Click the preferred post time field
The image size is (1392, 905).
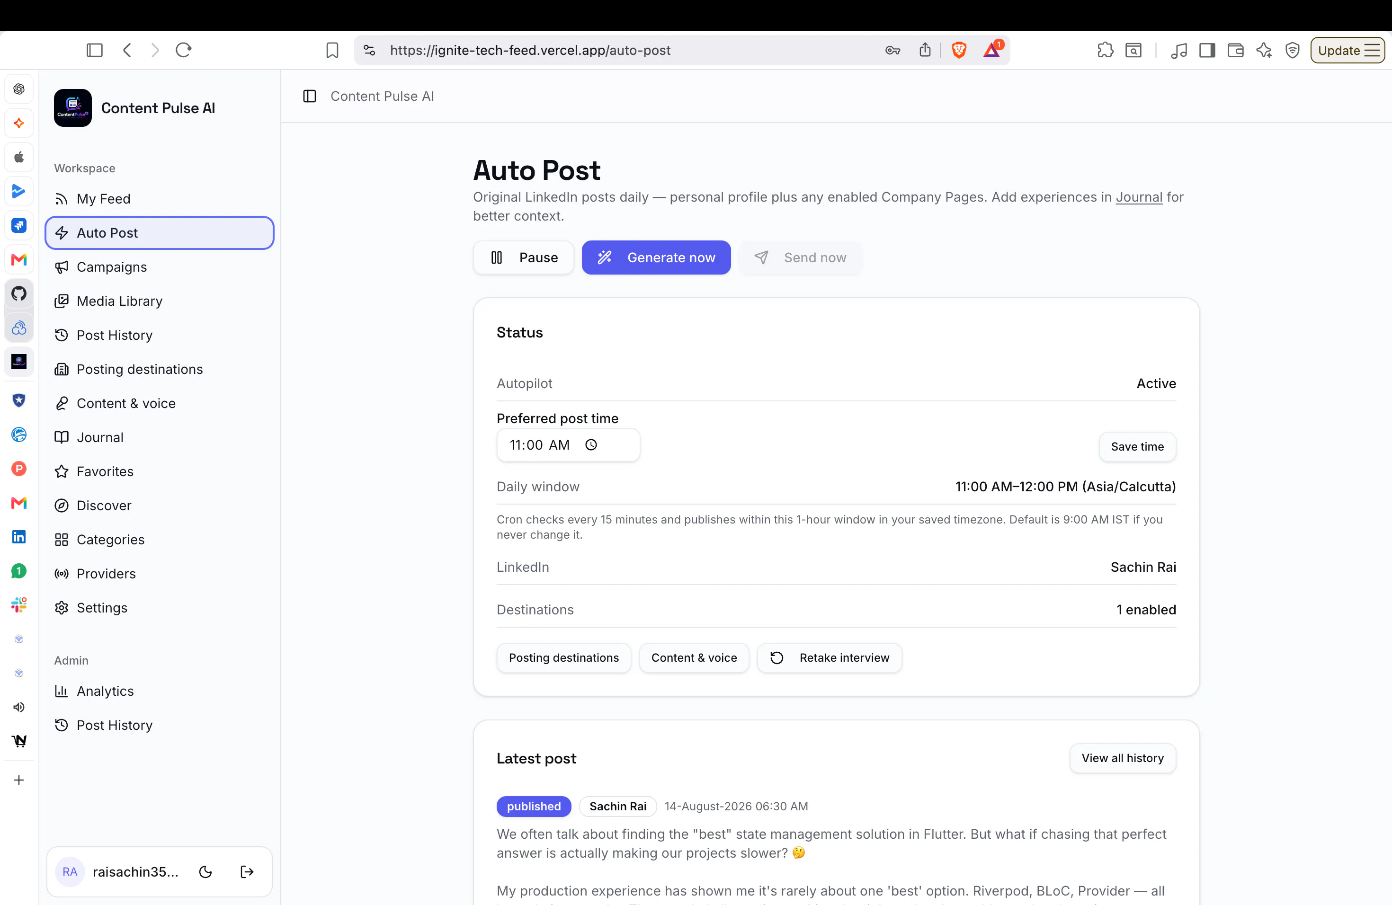pyautogui.click(x=568, y=445)
